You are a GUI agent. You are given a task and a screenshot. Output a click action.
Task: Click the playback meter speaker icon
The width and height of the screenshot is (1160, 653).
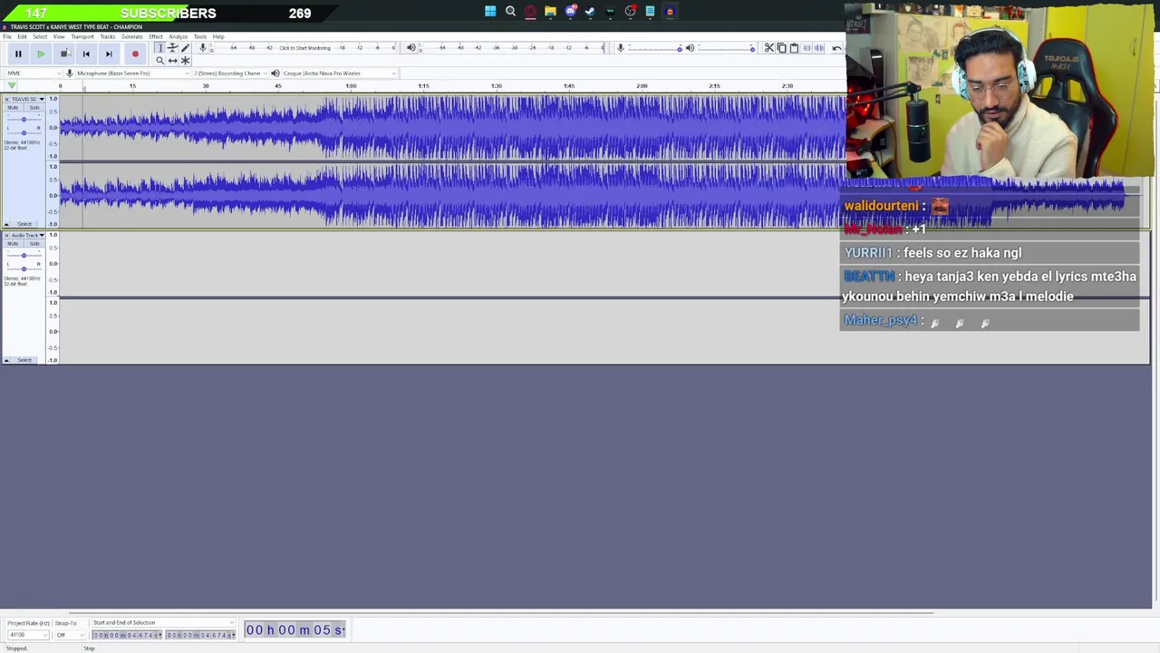click(x=411, y=48)
